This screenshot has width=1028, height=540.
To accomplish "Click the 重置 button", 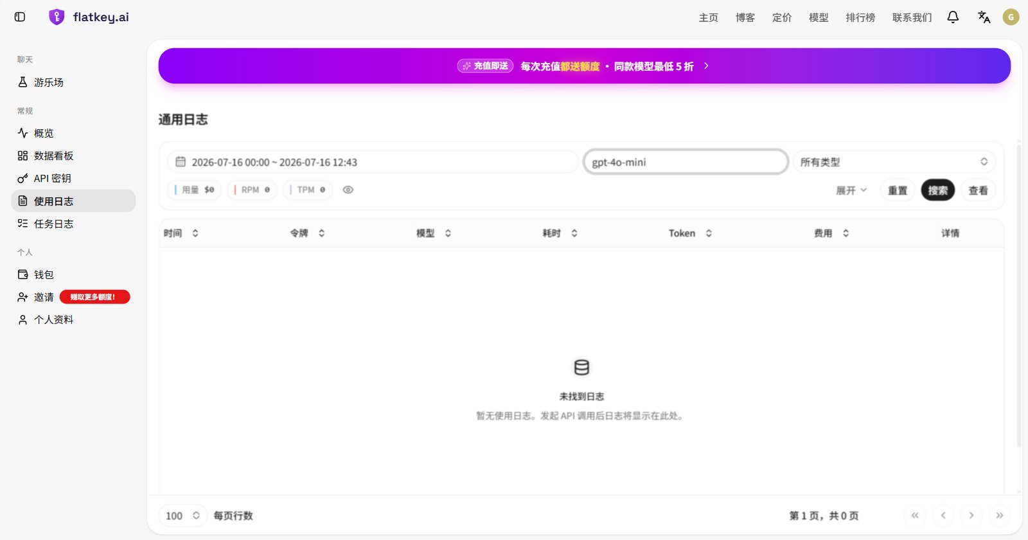I will pyautogui.click(x=898, y=190).
